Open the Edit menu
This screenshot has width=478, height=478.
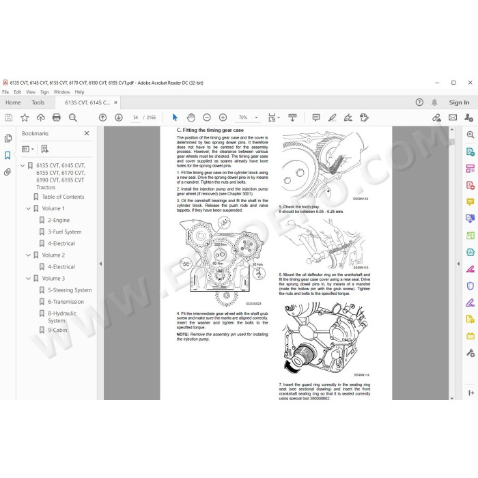(17, 92)
